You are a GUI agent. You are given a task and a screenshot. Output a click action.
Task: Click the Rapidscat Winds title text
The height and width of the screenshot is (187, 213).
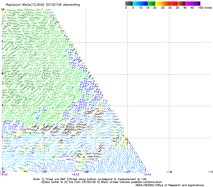[43, 5]
